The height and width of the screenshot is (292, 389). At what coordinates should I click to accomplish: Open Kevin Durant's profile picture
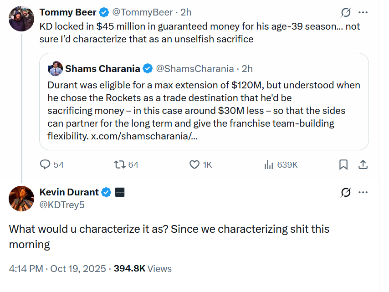[21, 199]
